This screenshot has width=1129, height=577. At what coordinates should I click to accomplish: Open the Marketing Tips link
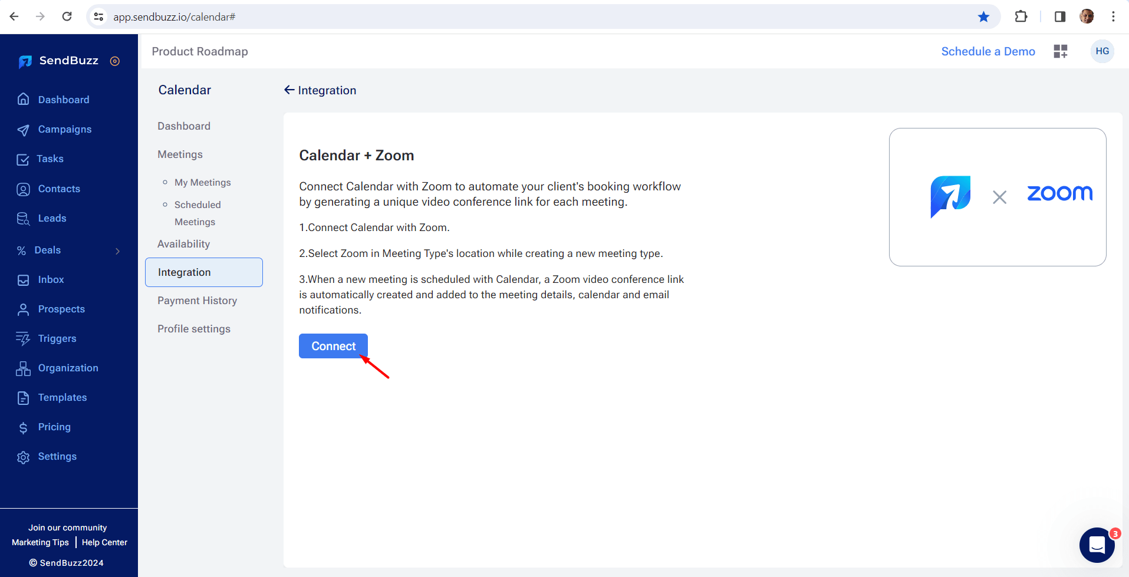click(x=40, y=542)
